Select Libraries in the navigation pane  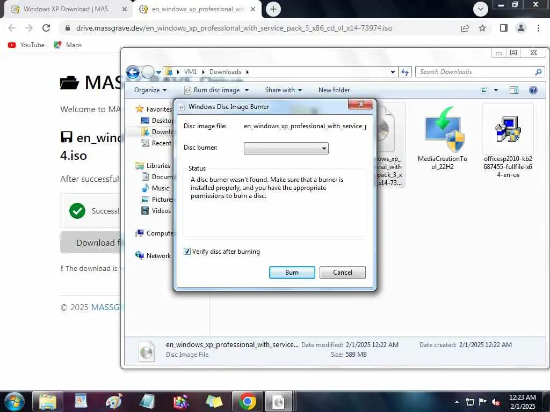pyautogui.click(x=153, y=165)
